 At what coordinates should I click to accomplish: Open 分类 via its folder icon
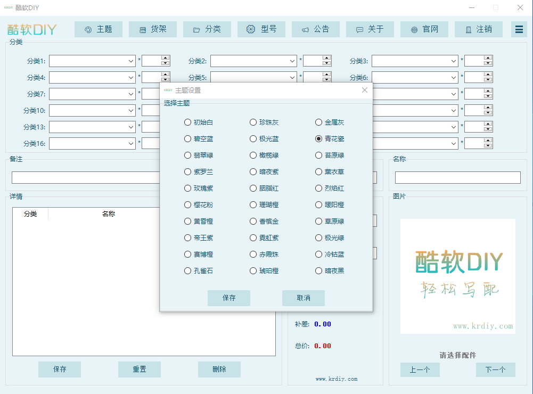click(196, 30)
